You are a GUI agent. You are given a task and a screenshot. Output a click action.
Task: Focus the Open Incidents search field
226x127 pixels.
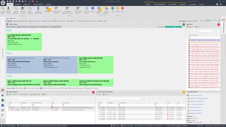pyautogui.click(x=29, y=98)
